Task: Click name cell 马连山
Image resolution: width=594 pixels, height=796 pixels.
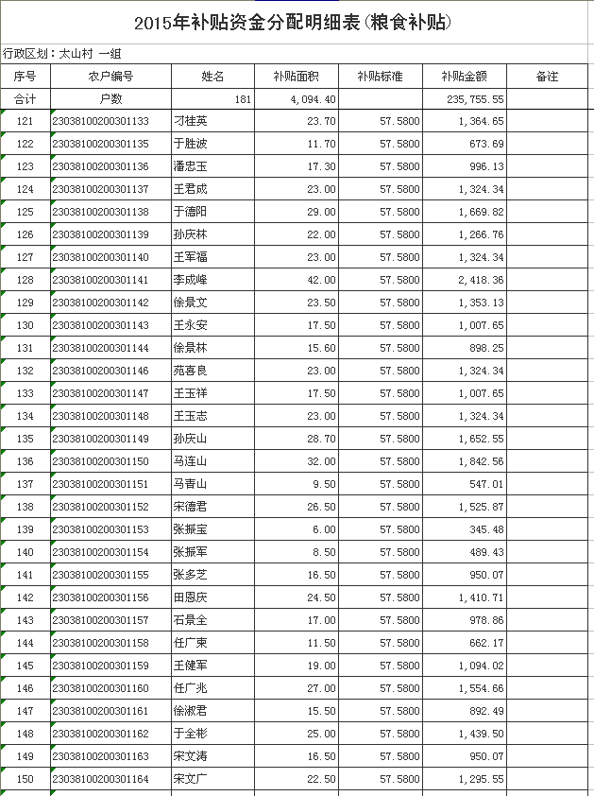Action: click(x=213, y=461)
